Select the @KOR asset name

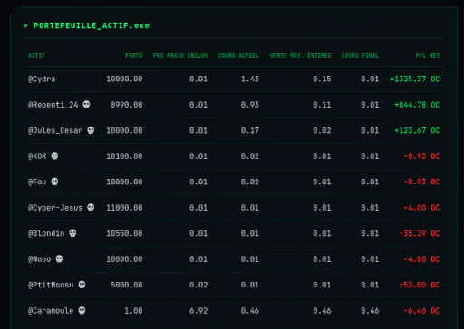coord(37,156)
